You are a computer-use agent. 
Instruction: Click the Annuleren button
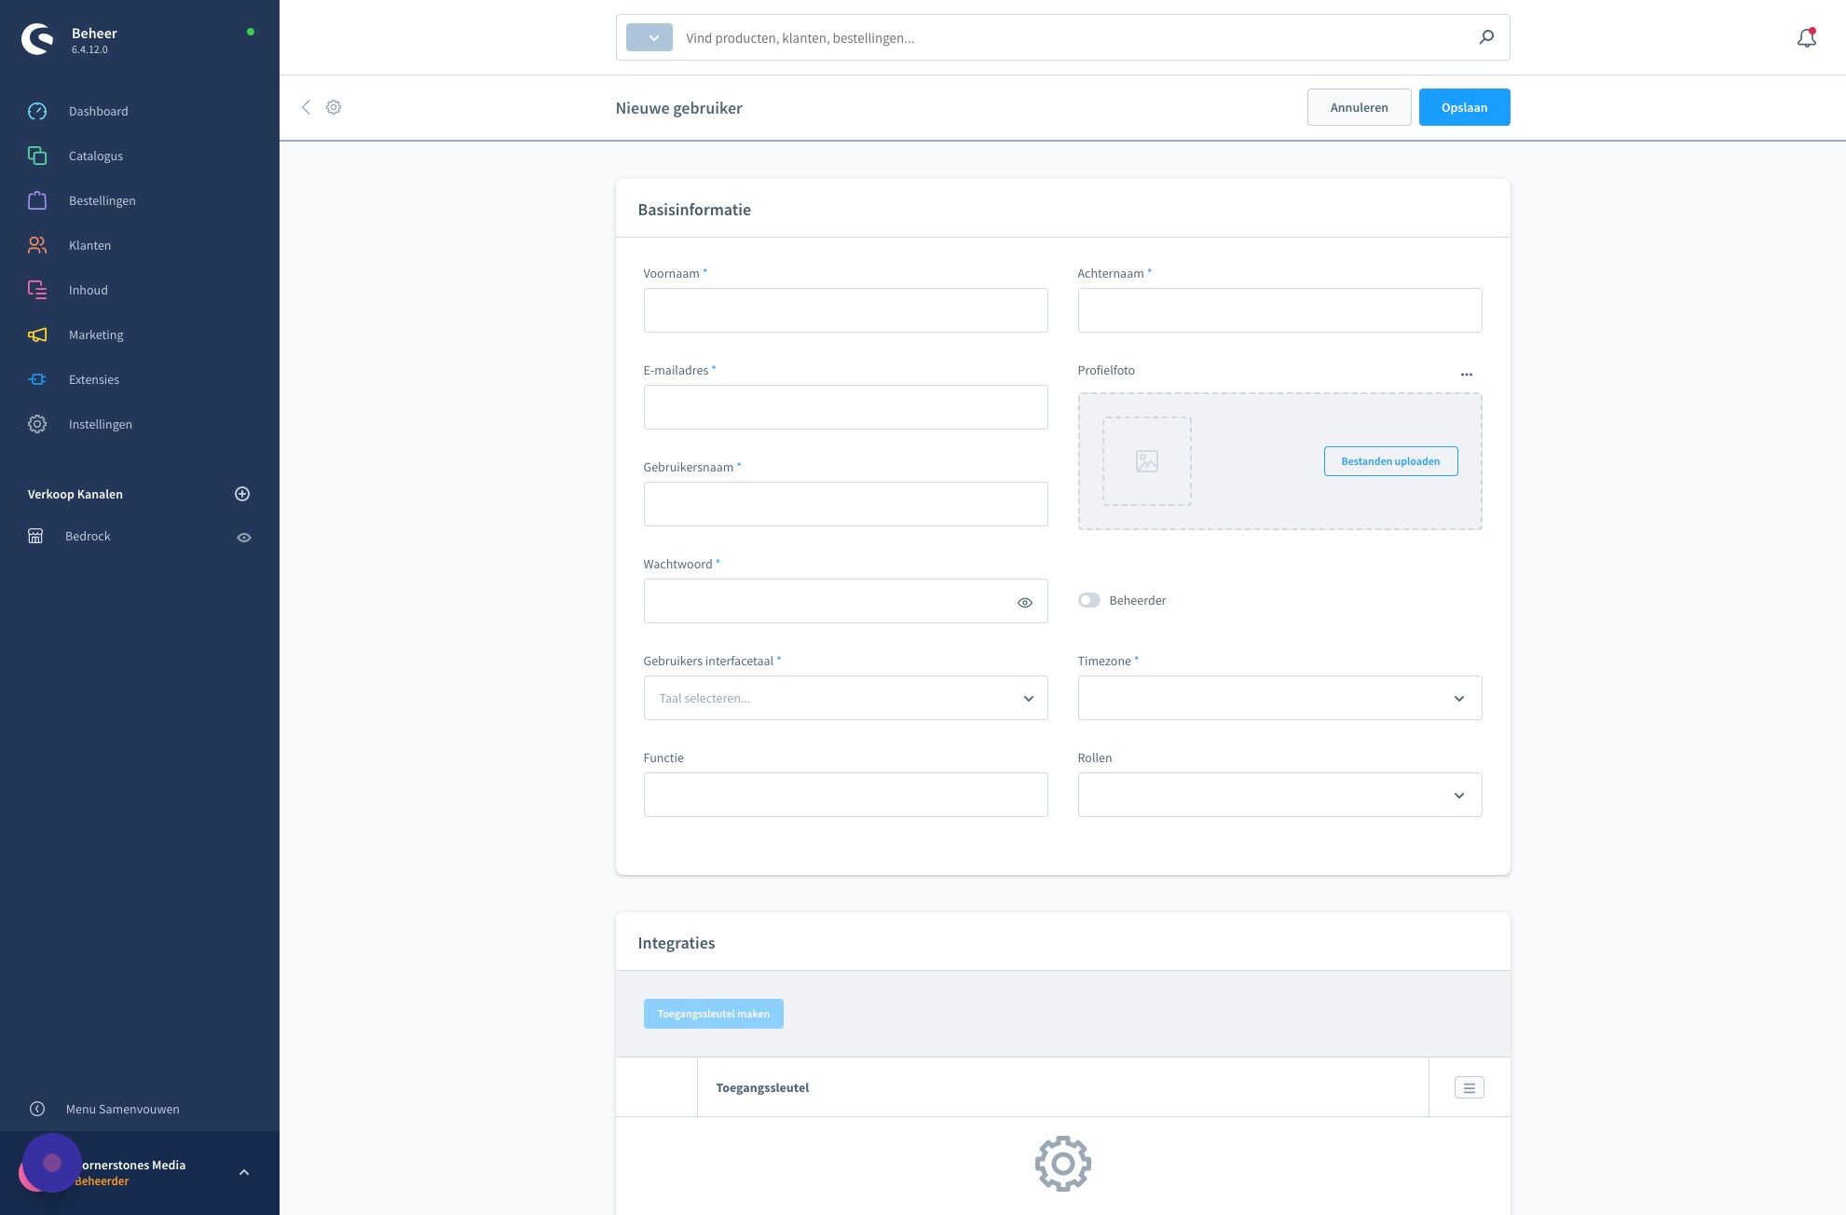1359,107
